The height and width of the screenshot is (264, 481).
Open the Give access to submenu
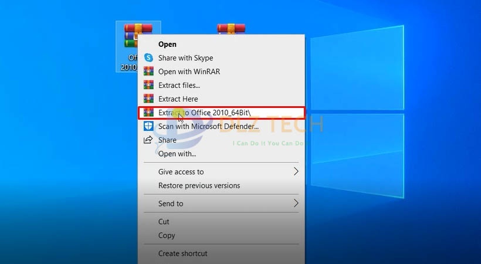coord(221,172)
